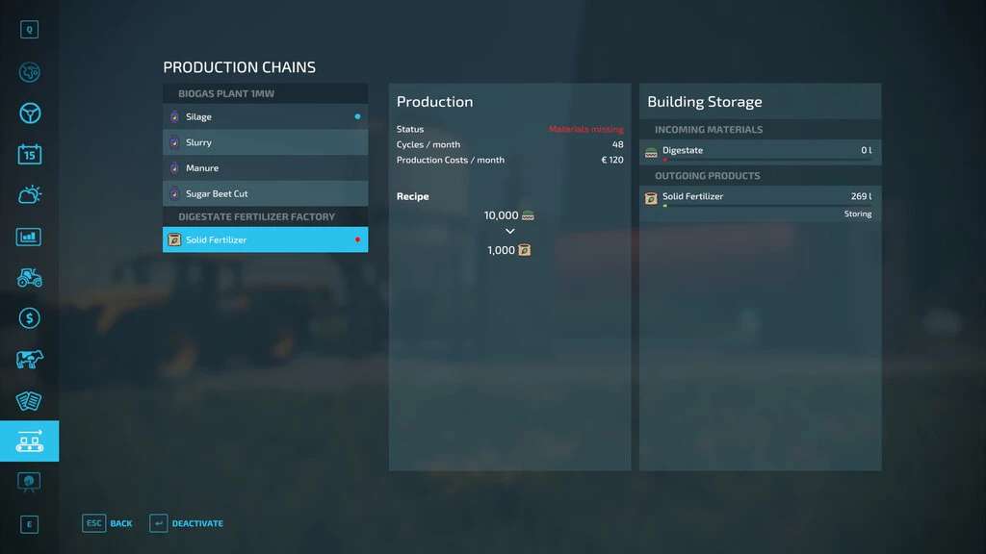Click the Digestate incoming material row
986x554 pixels.
coord(761,152)
